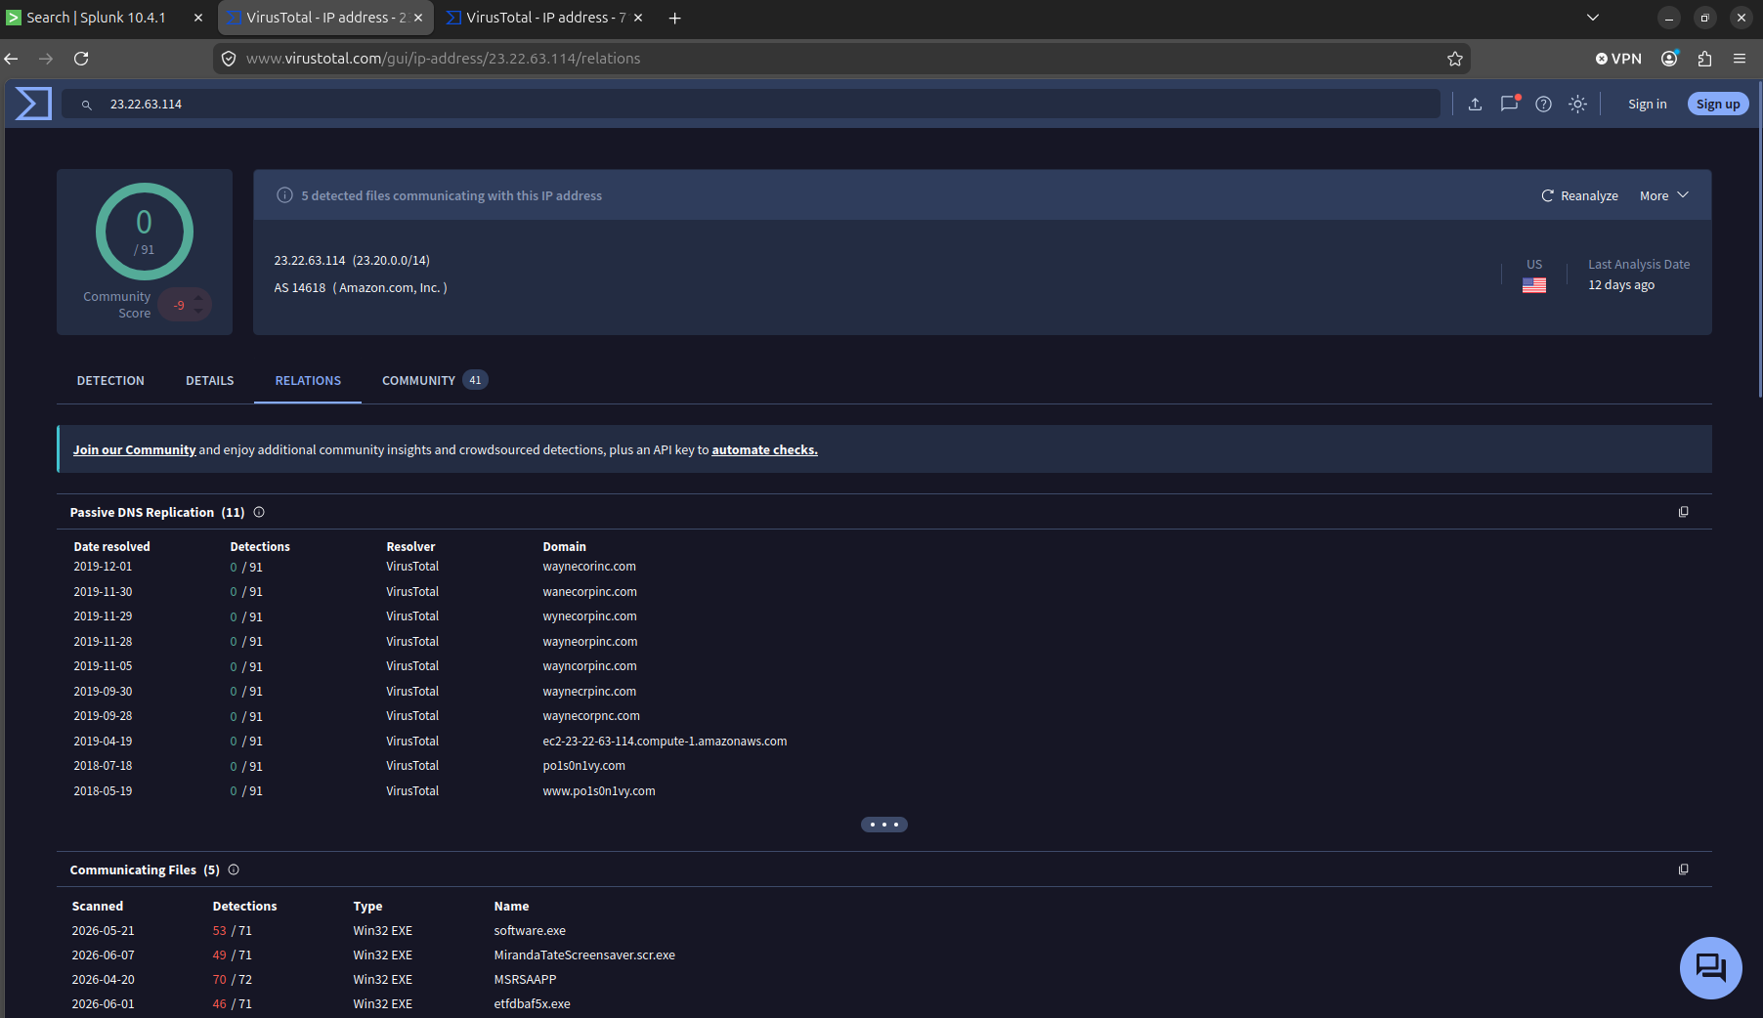
Task: Open the software.exe file entry
Action: [530, 931]
